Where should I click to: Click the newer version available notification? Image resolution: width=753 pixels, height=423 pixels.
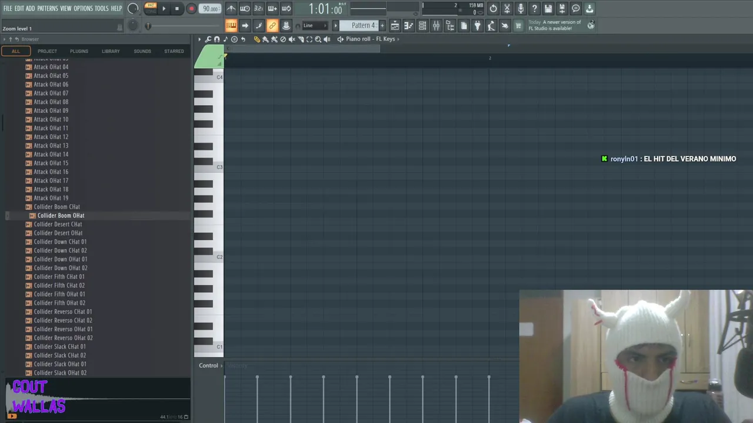point(555,25)
